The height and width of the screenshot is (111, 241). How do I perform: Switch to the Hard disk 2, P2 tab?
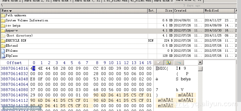click(x=37, y=1)
